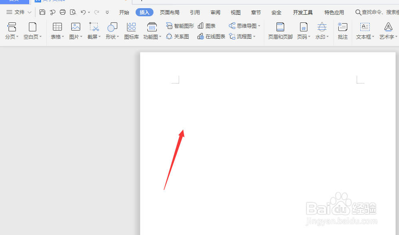
Task: Redo the last action
Action: pyautogui.click(x=97, y=12)
